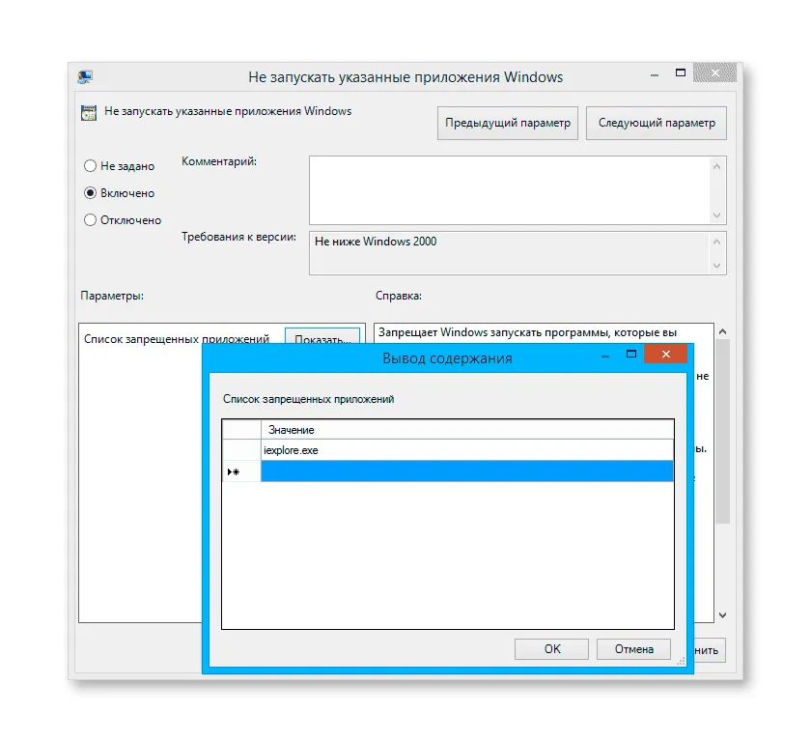Maximize the "Вывод содержания" dialog
Image resolution: width=811 pixels, height=742 pixels.
[x=632, y=355]
